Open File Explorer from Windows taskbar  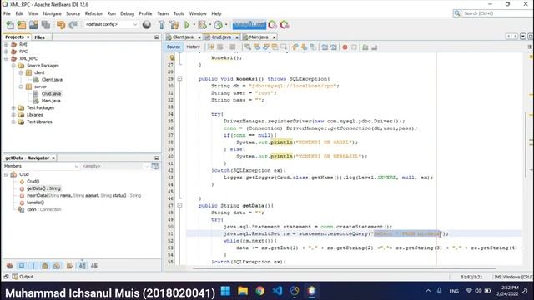(243, 291)
